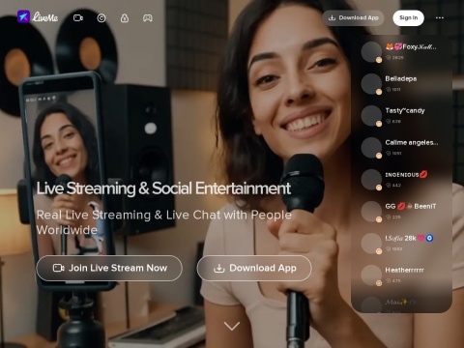Select the Tasty candy name text
Screen dimensions: 464x348
405,110
